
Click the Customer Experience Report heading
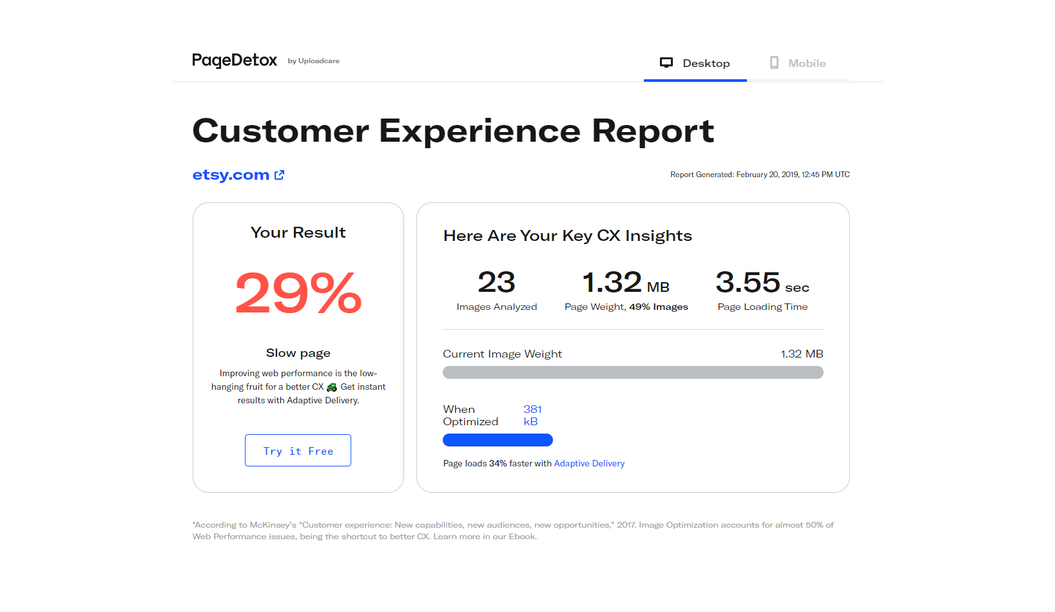(453, 131)
